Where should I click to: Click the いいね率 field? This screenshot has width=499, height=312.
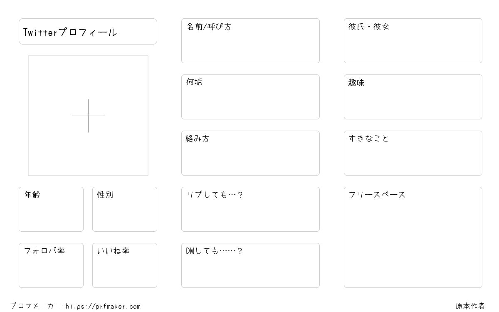tap(125, 265)
